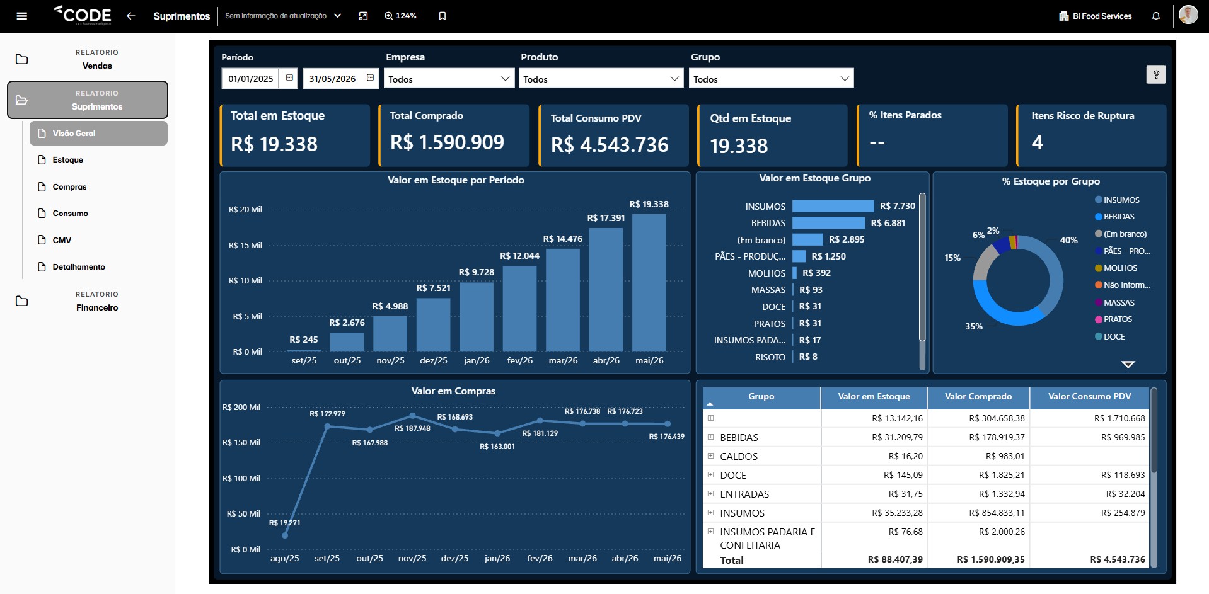Sort table by Valor em Estoque column
The height and width of the screenshot is (594, 1209).
click(x=874, y=397)
